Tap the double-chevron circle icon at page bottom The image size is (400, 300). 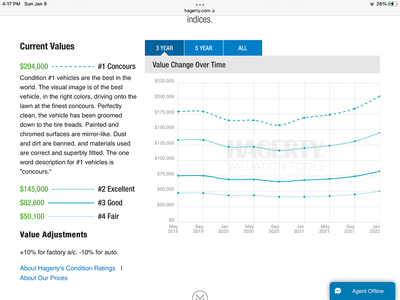[200, 296]
